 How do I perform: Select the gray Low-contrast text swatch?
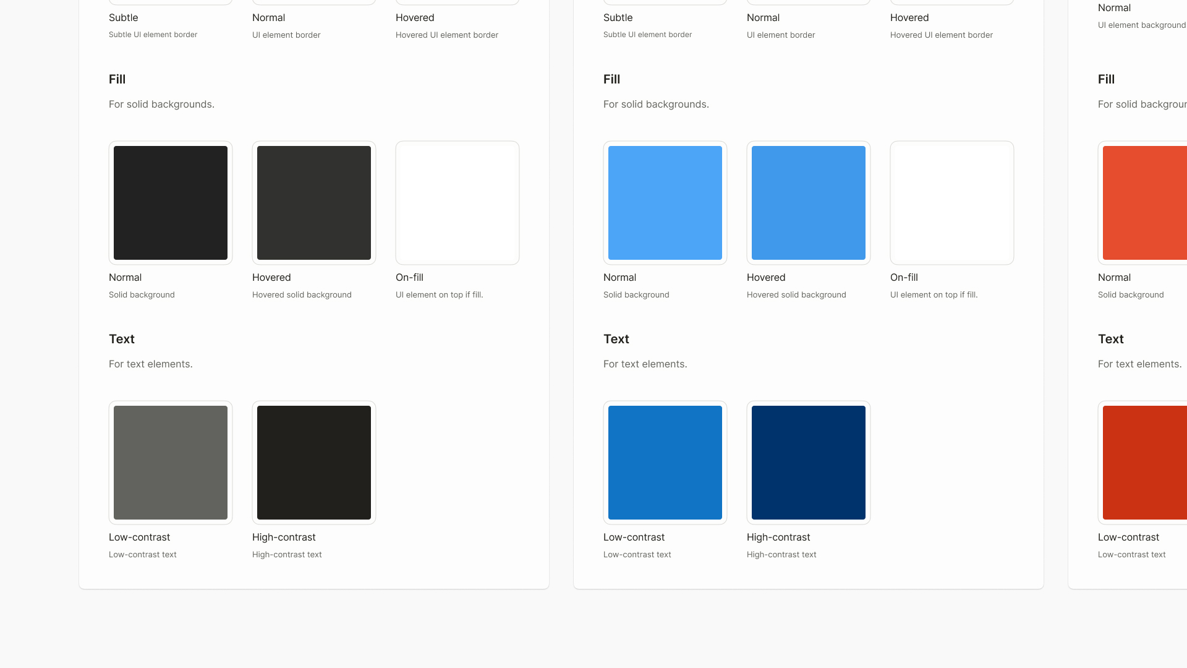click(x=171, y=463)
